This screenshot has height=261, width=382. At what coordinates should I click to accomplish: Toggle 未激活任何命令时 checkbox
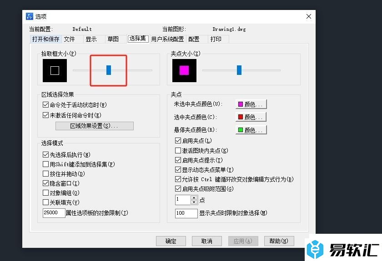(45, 115)
